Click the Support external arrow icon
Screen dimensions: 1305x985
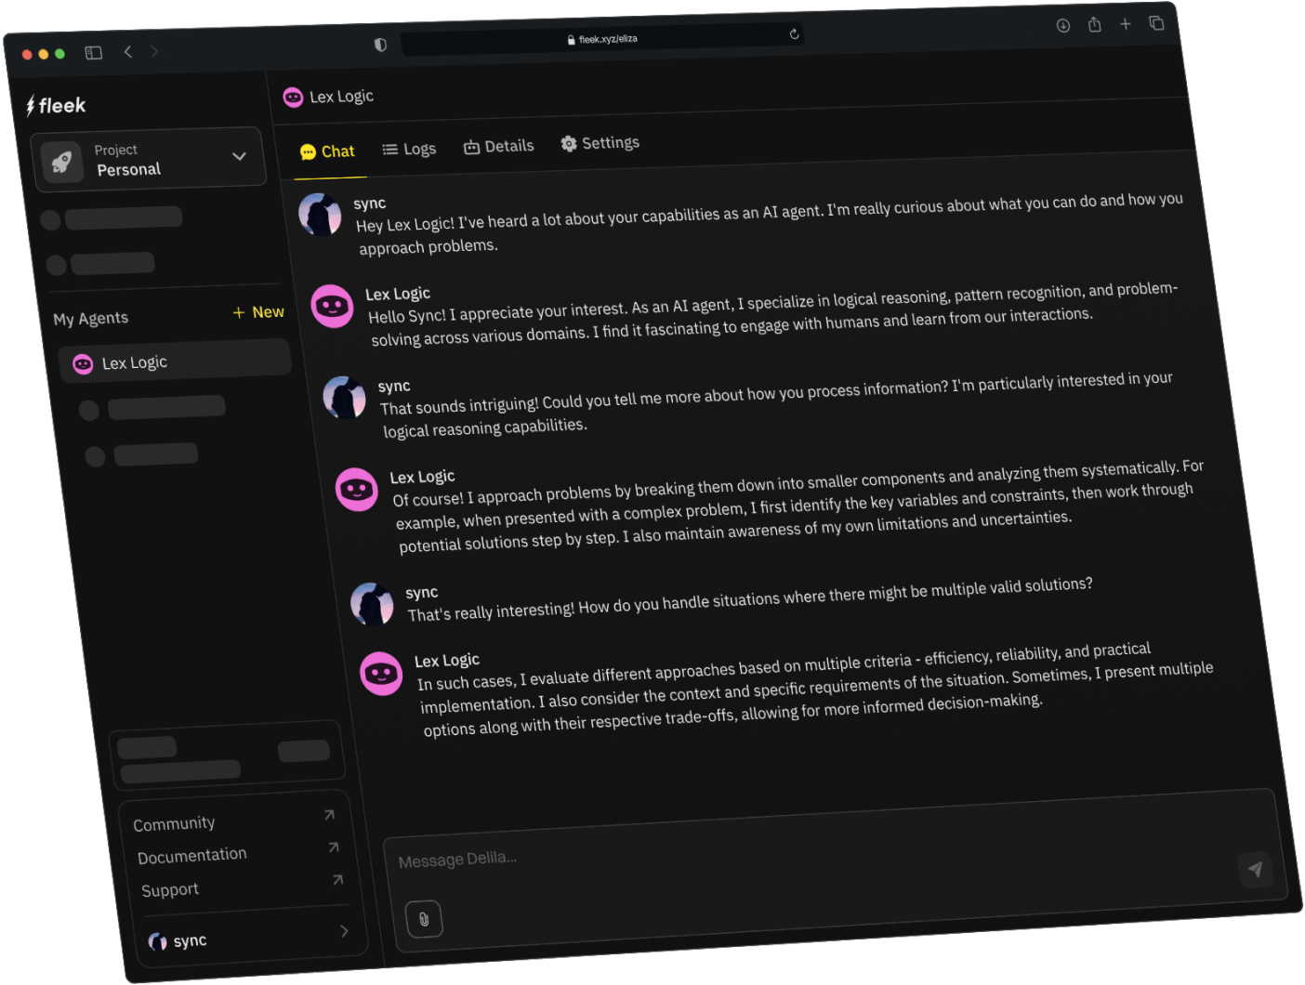(x=337, y=880)
